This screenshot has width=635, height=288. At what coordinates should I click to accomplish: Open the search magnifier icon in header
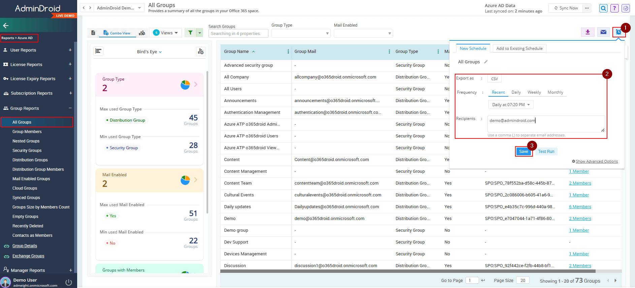click(603, 8)
